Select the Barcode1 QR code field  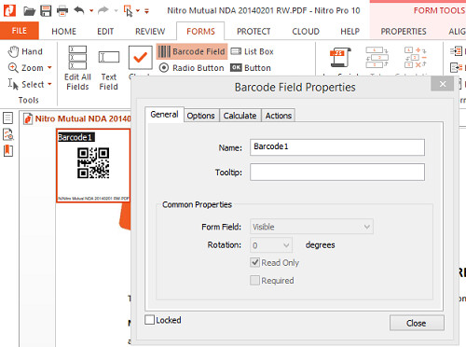coord(93,165)
